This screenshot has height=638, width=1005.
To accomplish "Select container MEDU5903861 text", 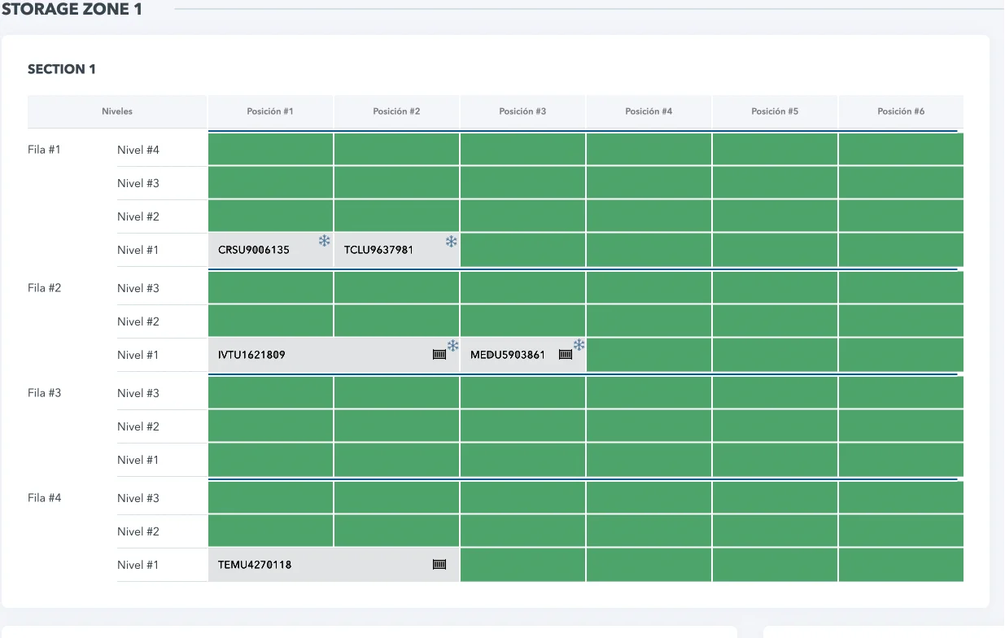I will pyautogui.click(x=508, y=356).
